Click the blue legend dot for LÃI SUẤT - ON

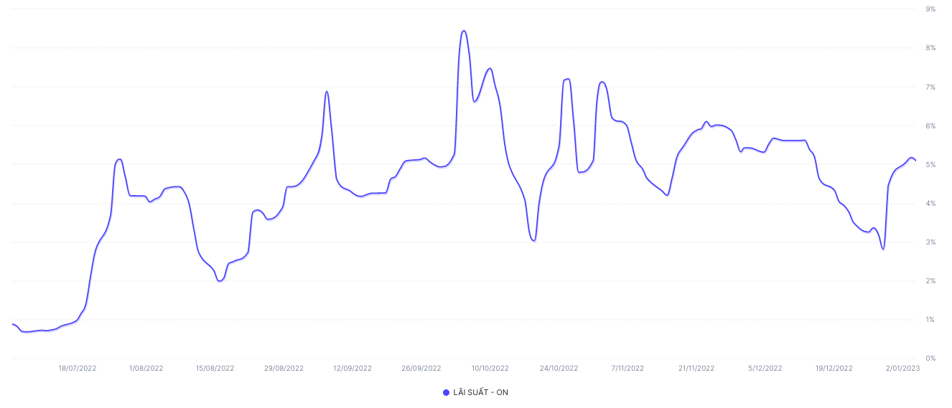click(x=446, y=392)
